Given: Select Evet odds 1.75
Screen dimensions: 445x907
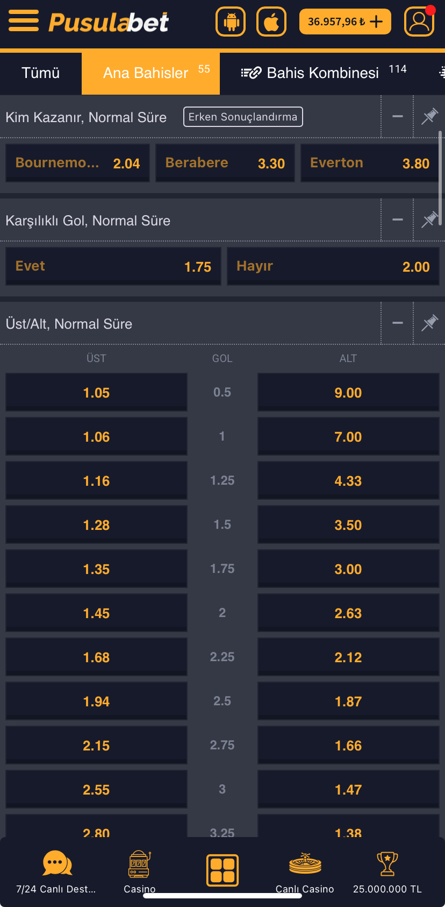Looking at the screenshot, I should coord(113,266).
